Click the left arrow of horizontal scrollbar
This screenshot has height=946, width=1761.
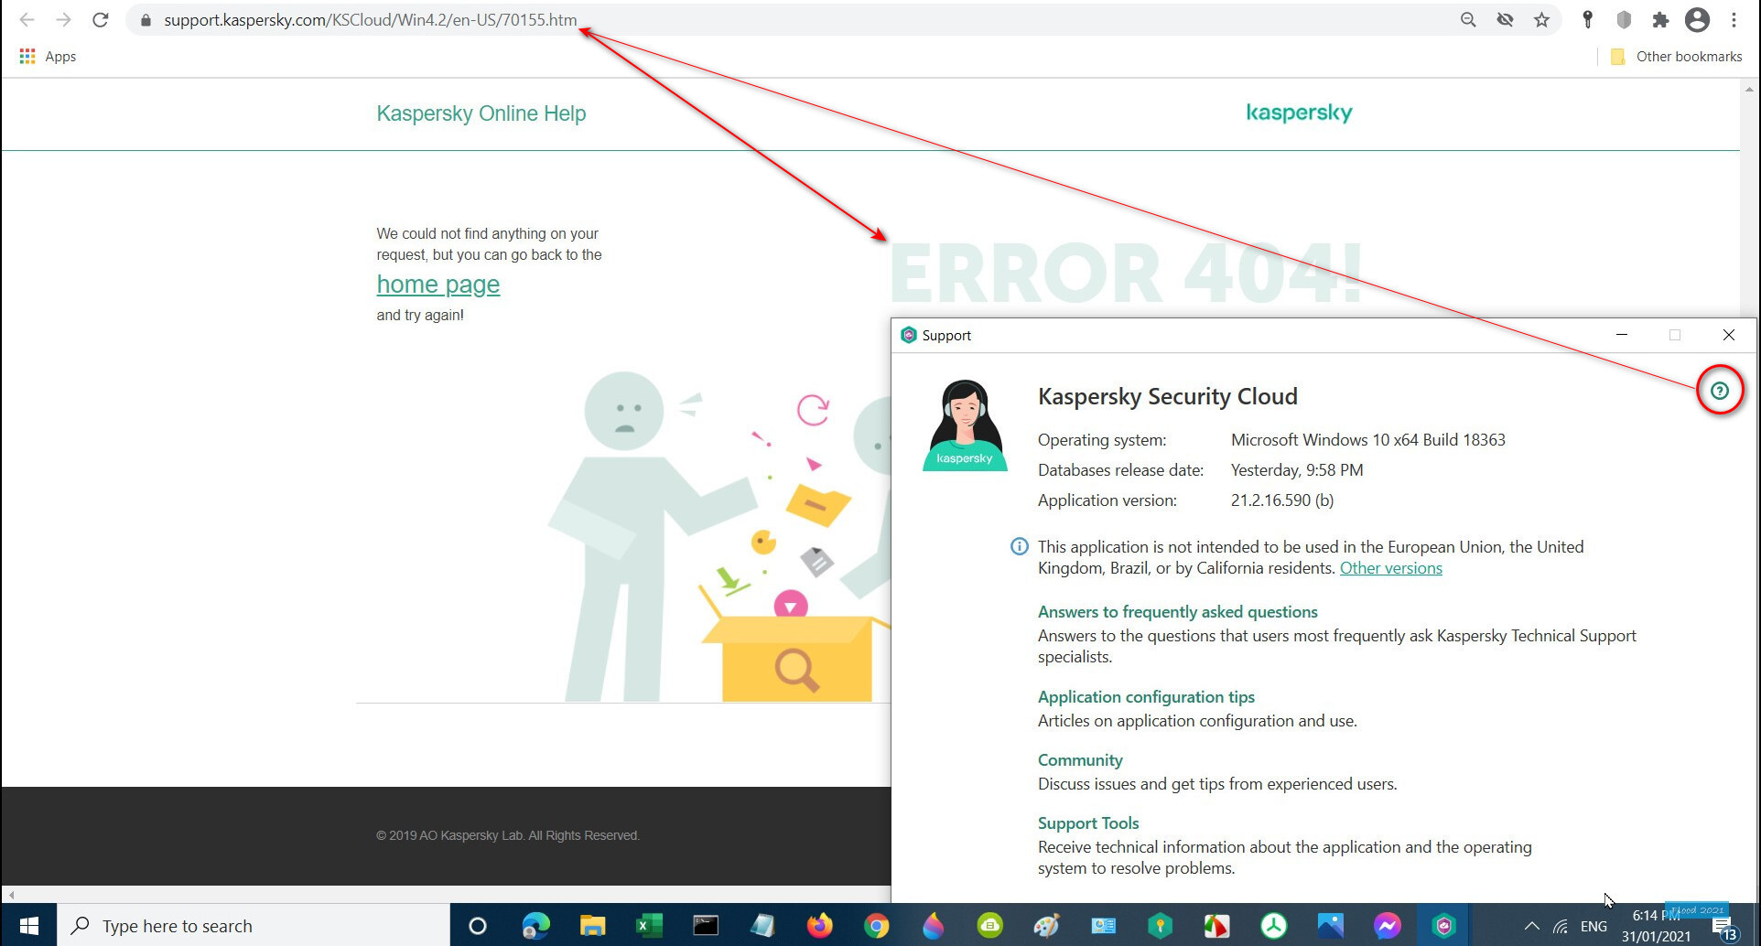(11, 895)
